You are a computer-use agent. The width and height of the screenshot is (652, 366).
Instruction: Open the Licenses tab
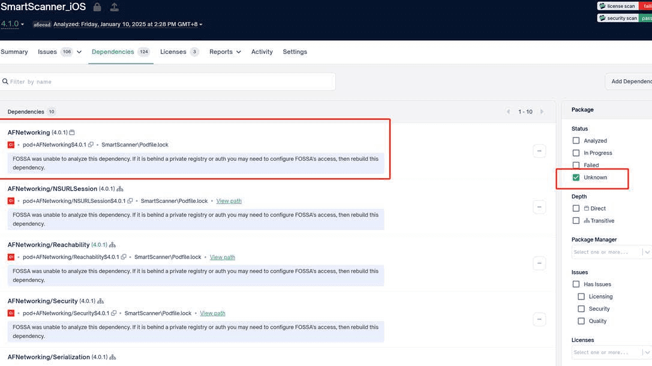point(173,52)
